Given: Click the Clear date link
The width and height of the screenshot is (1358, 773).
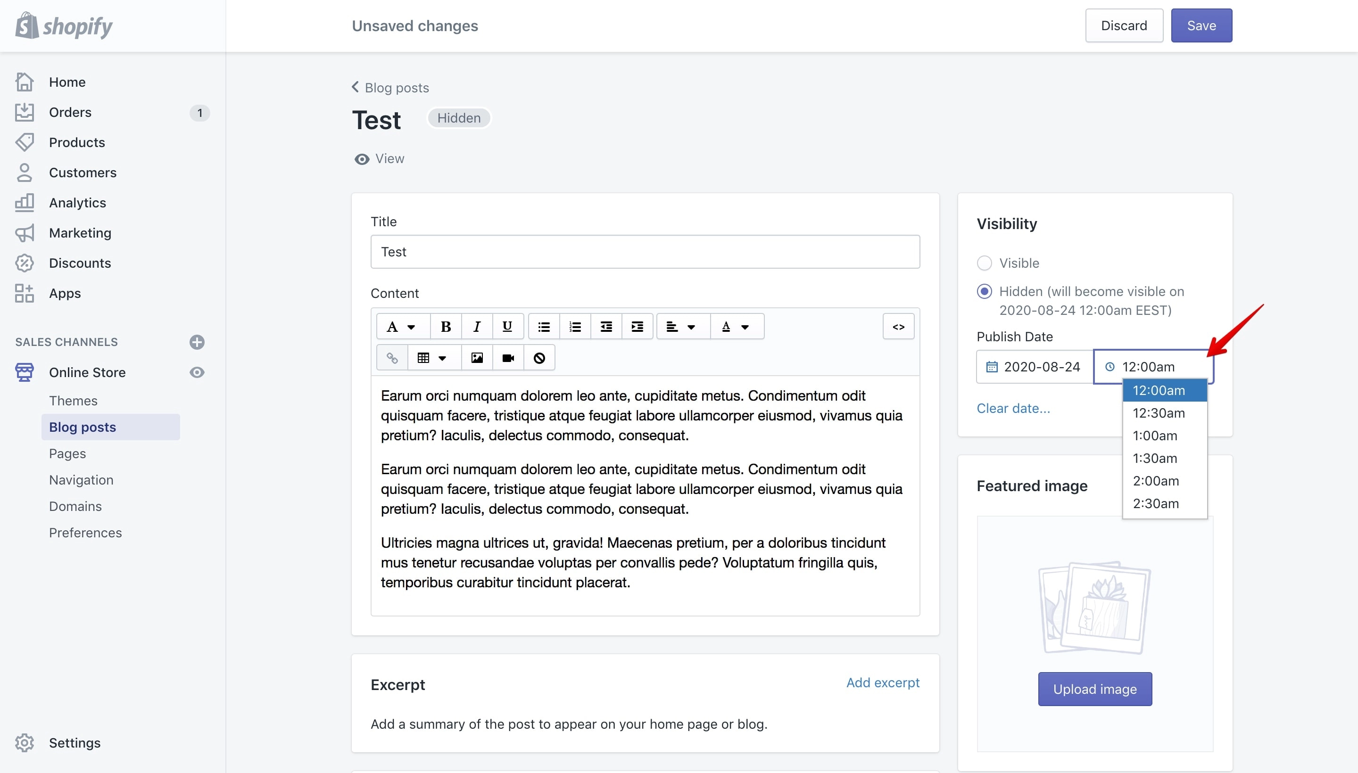Looking at the screenshot, I should [x=1013, y=408].
